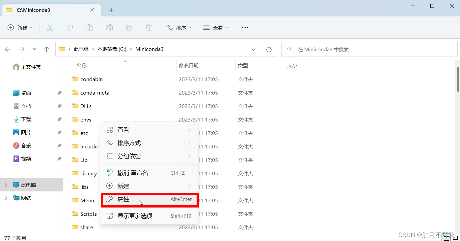Viewport: 460px width, 241px height.
Task: Refresh the Miniconda3 folder view
Action: tap(269, 49)
